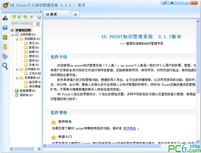The height and width of the screenshot is (153, 201).
Task: Select 本地知识库 root node
Action: 23,30
